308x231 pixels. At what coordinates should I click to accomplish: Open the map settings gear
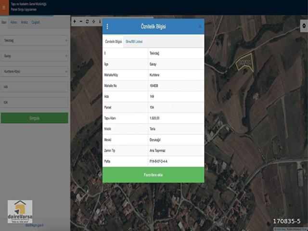coord(304,26)
